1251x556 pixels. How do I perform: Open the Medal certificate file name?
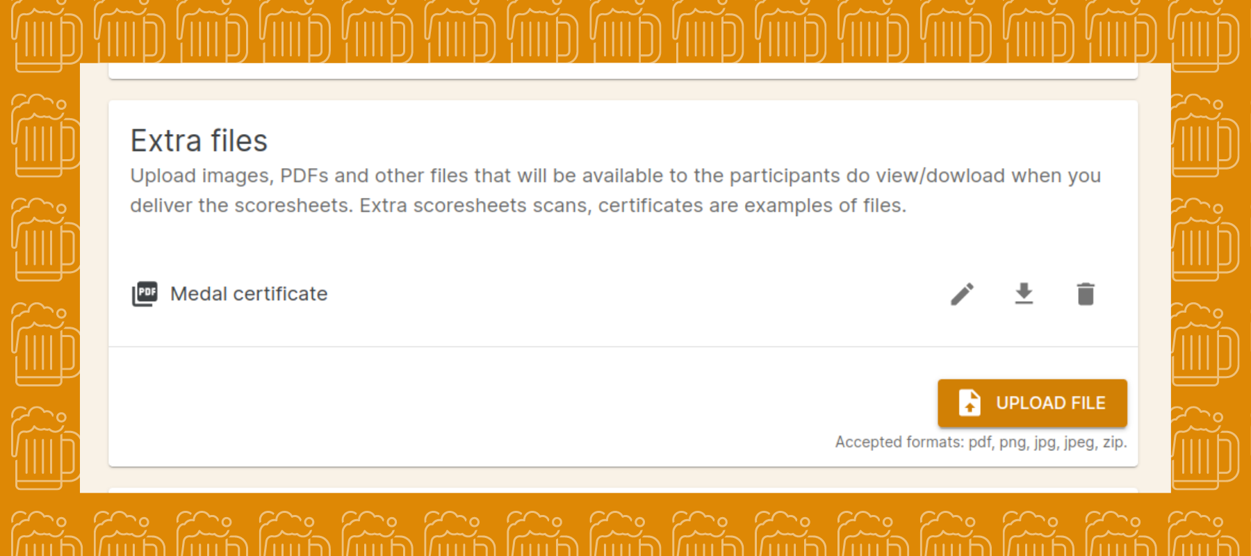[248, 294]
